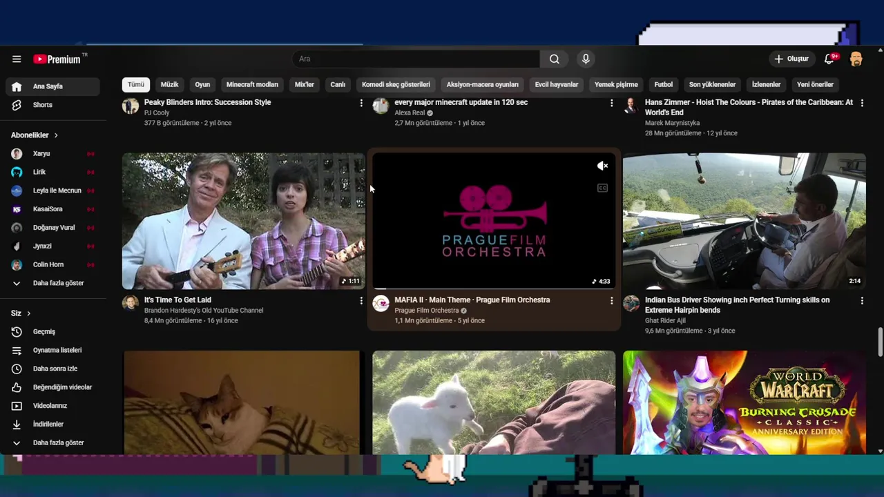884x497 pixels.
Task: Open the notifications bell
Action: 830,59
